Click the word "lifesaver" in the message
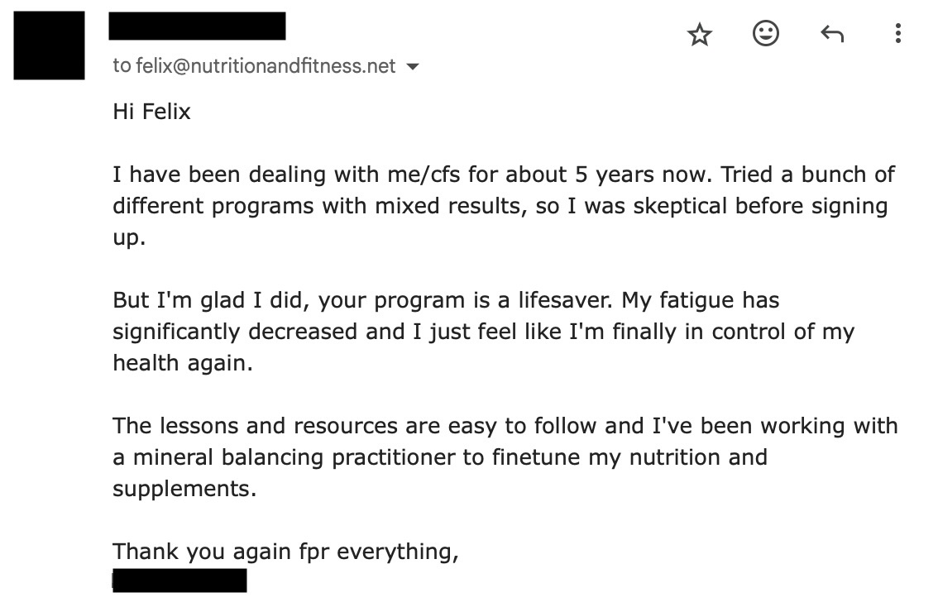938x607 pixels. tap(565, 300)
